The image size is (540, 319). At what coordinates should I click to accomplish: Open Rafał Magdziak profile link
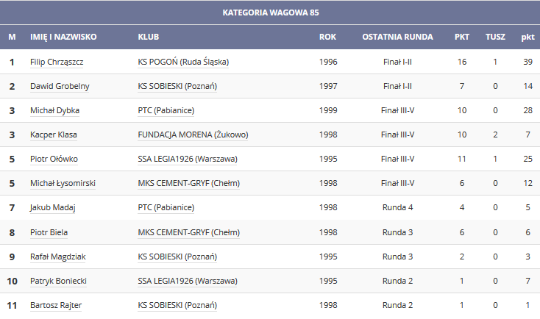coord(58,257)
